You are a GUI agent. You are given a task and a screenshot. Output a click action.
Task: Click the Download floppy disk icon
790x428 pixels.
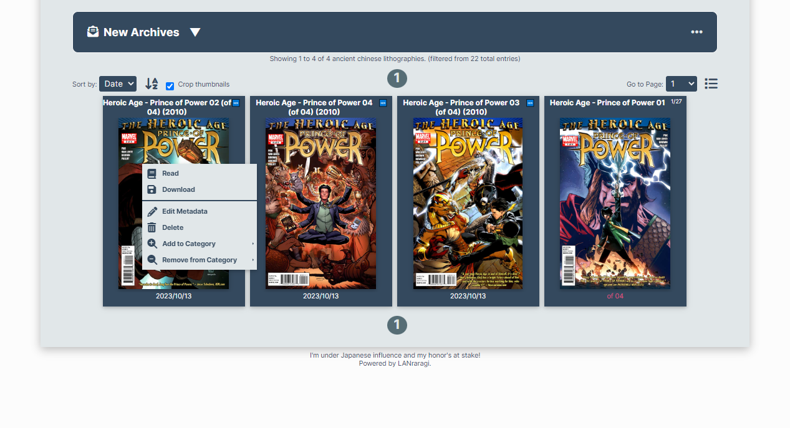tap(152, 189)
